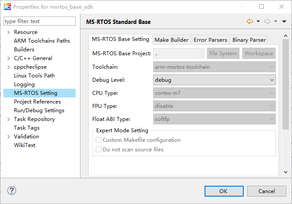
Task: Switch to the Error Parsers tab
Action: pyautogui.click(x=210, y=40)
